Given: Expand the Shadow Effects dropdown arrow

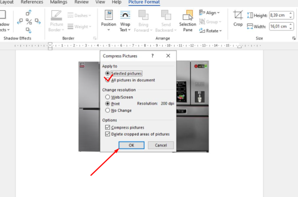Looking at the screenshot, I should 8,30.
